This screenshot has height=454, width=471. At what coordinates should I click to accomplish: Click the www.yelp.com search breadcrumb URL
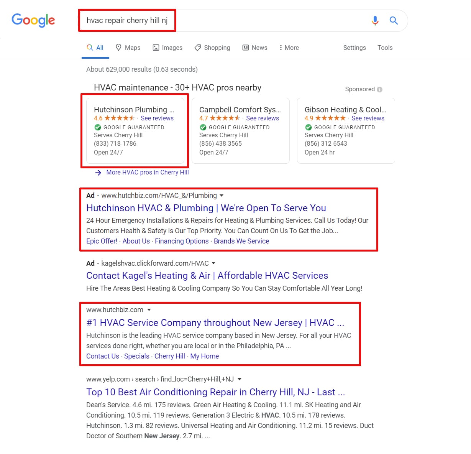[160, 379]
